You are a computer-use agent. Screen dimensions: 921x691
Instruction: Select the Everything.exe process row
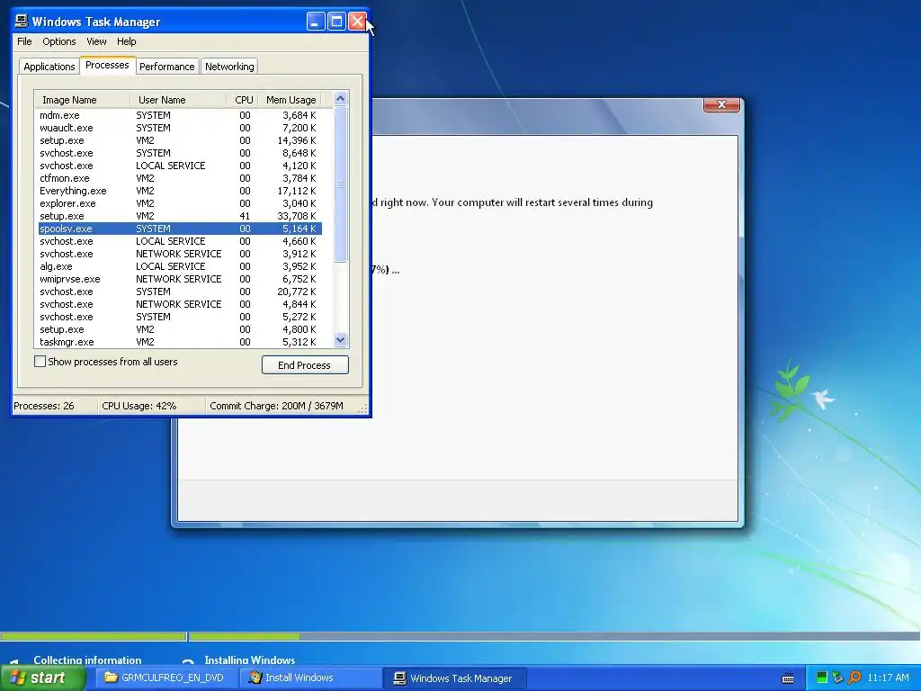[180, 191]
